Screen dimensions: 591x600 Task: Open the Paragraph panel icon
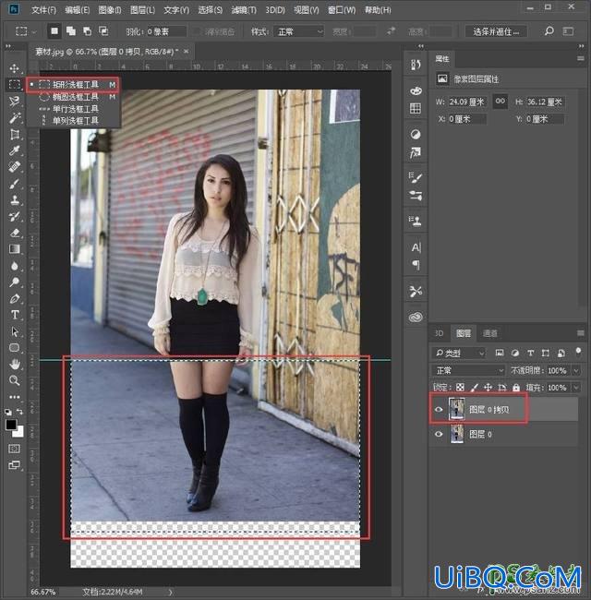pos(416,265)
